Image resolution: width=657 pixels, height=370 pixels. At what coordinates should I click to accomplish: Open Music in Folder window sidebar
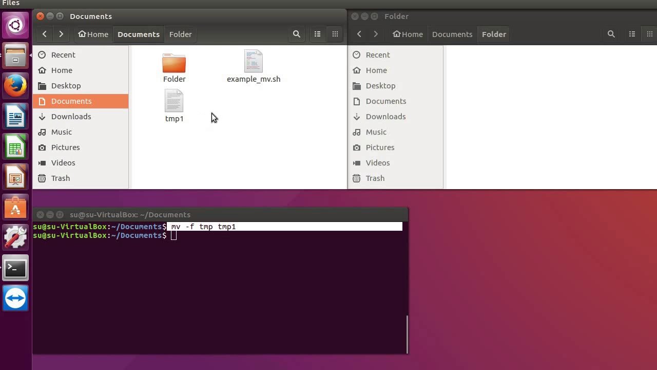(395, 132)
